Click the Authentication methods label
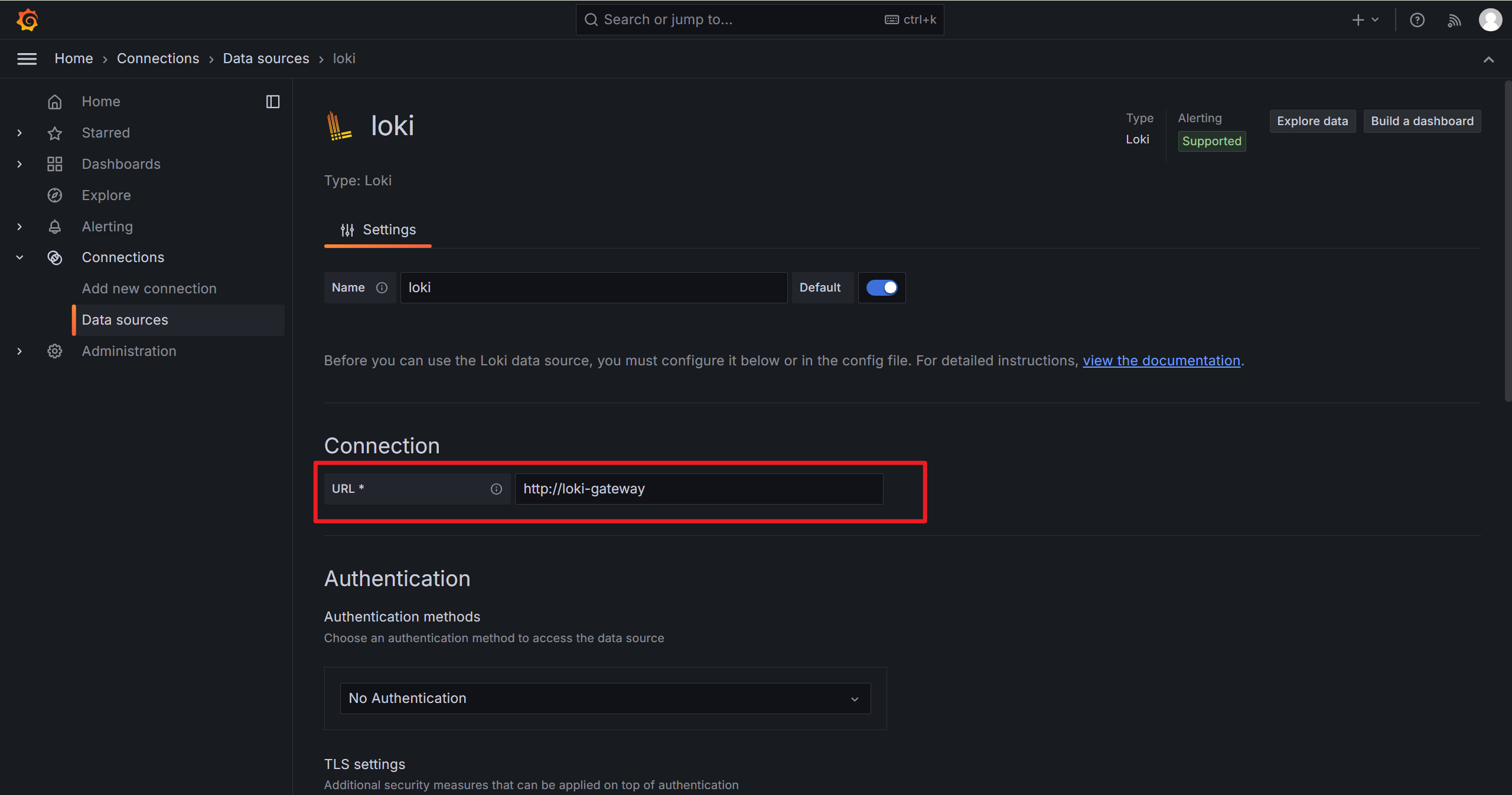The image size is (1512, 795). (402, 617)
